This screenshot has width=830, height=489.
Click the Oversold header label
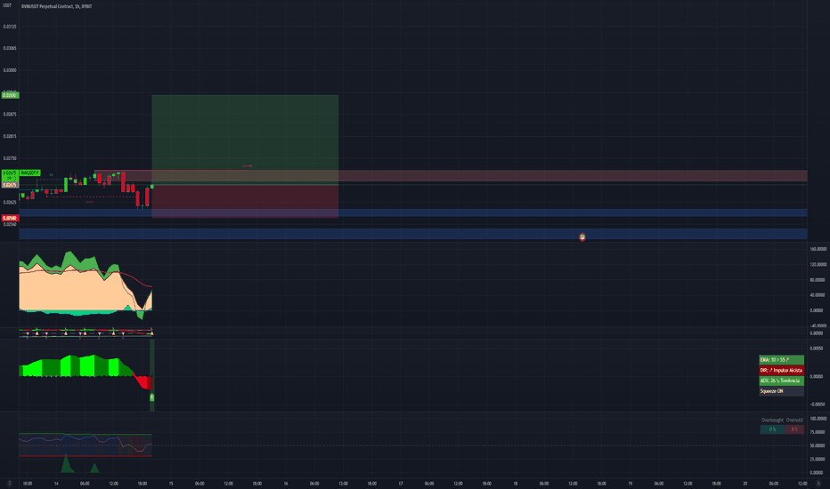tap(794, 421)
